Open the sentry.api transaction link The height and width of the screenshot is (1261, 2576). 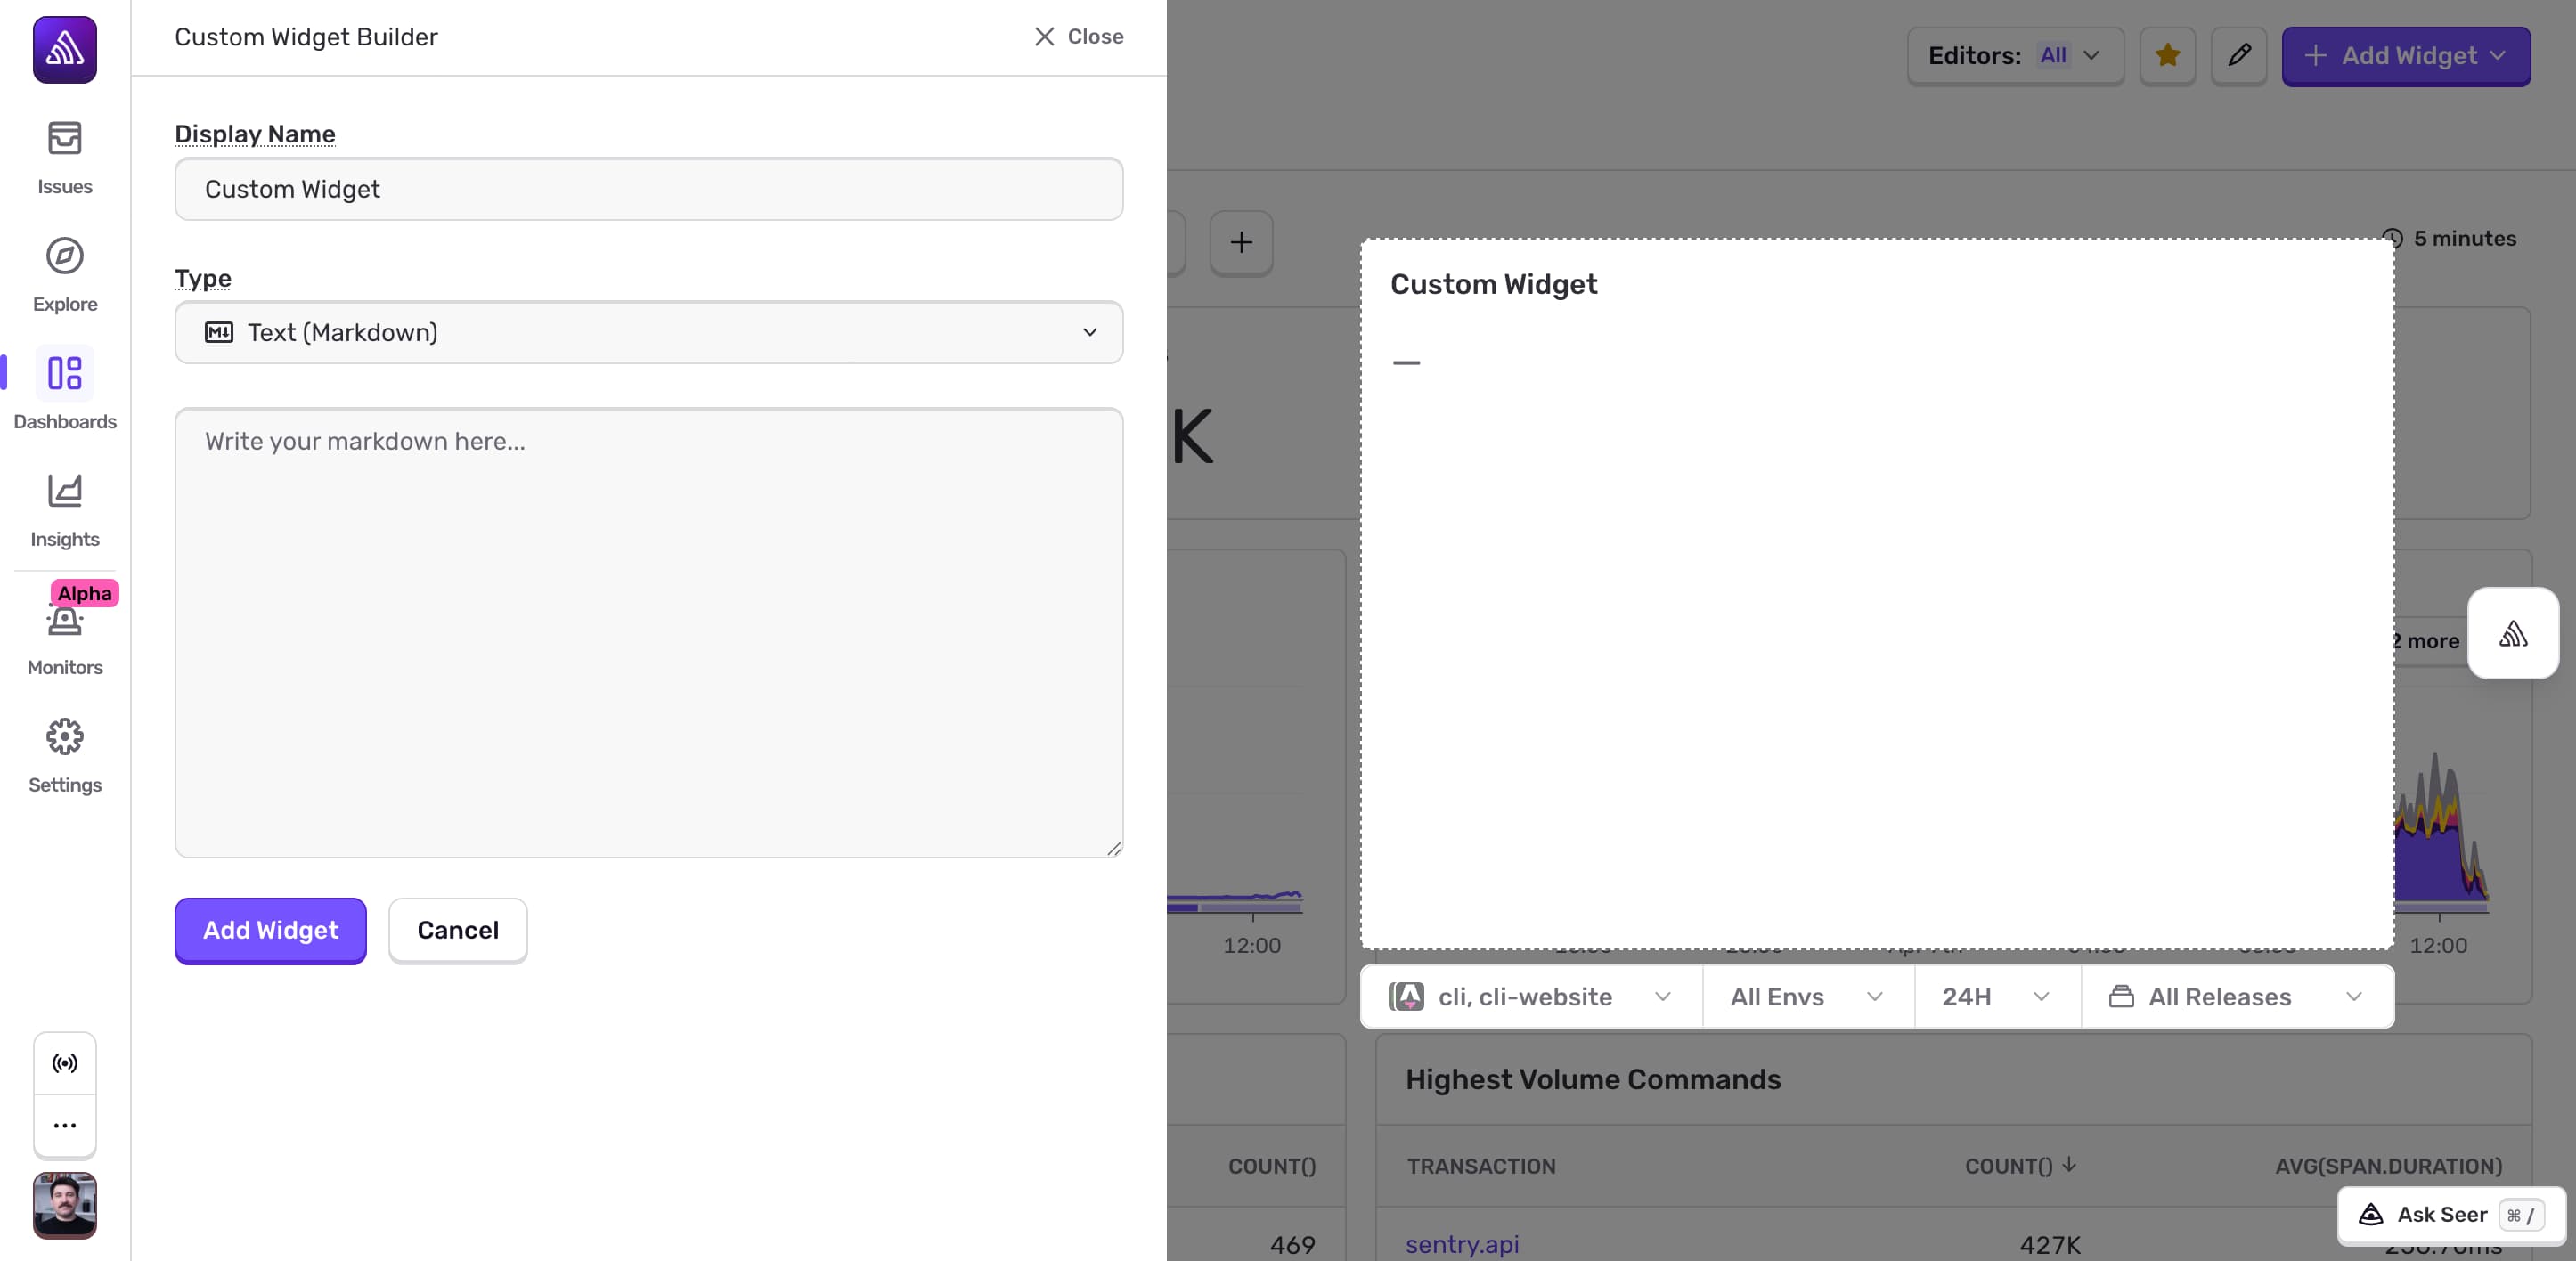pyautogui.click(x=1462, y=1244)
